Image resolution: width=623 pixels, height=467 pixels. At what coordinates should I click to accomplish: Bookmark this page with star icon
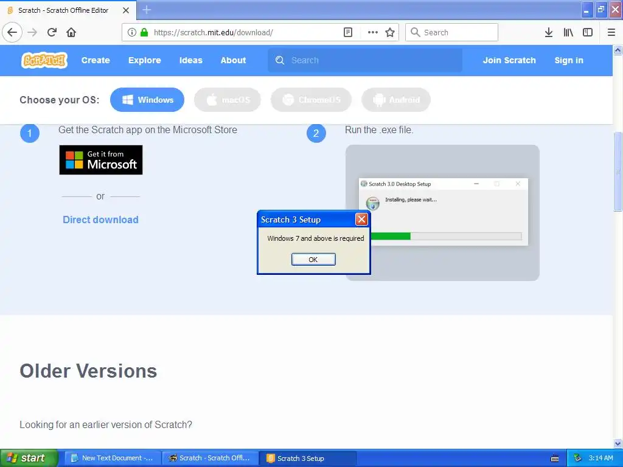point(390,32)
